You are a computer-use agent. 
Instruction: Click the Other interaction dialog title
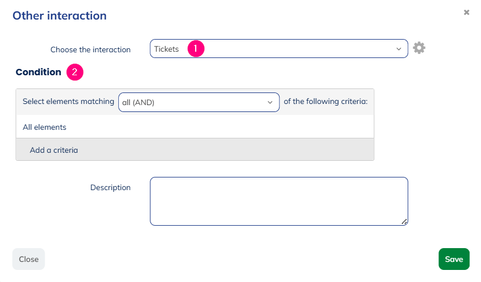click(60, 16)
